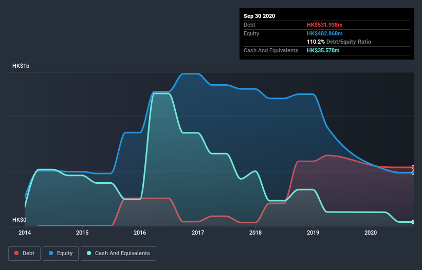Click the HK$0 y-axis label

20,220
